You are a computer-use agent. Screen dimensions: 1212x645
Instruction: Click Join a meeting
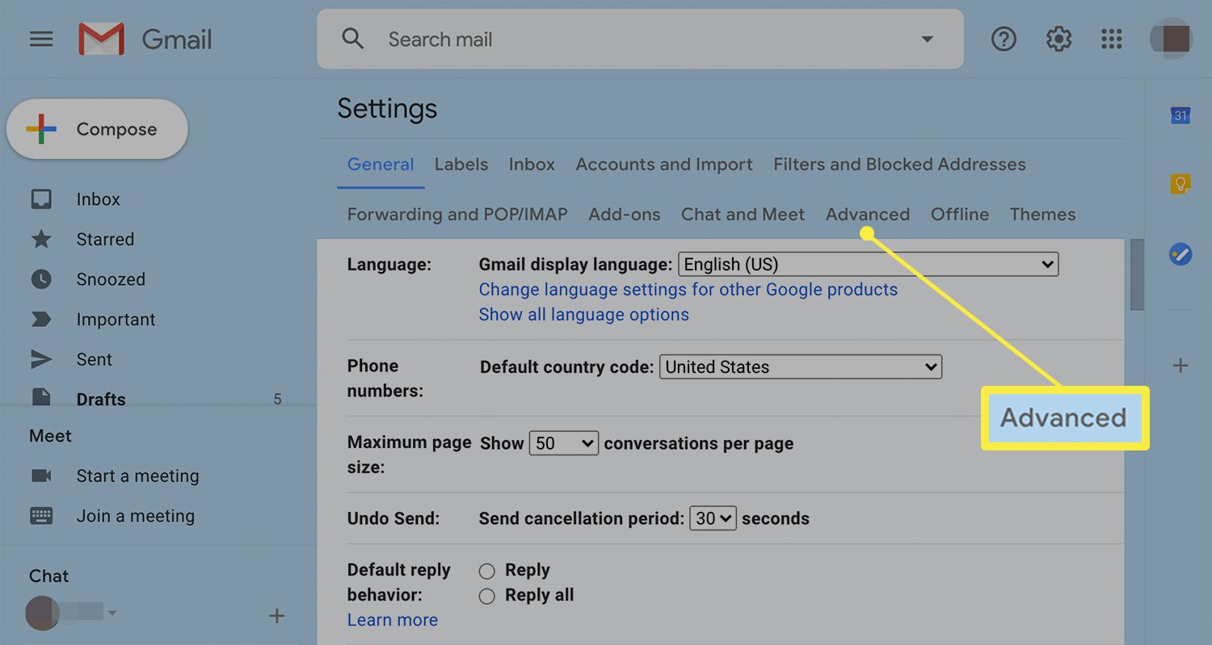136,516
